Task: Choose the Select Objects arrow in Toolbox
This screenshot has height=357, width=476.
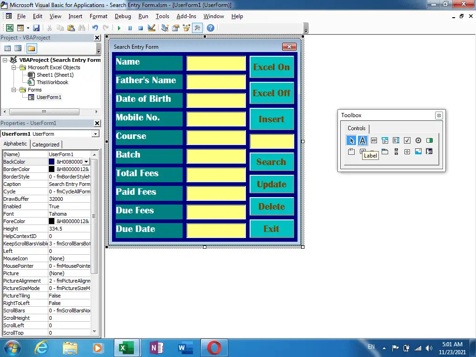Action: point(351,140)
